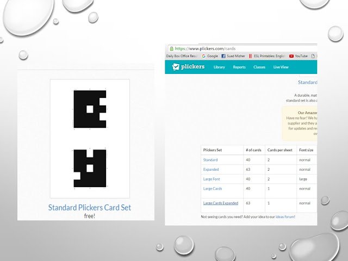Click the 'Plickers Set' column header
Image resolution: width=348 pixels, height=261 pixels.
click(x=213, y=150)
